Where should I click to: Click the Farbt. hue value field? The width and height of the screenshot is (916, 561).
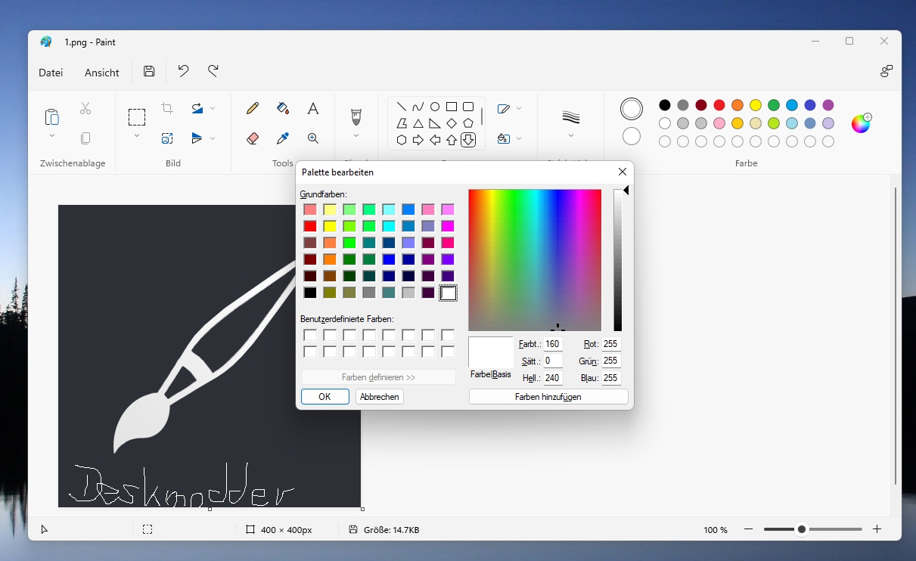pyautogui.click(x=553, y=344)
